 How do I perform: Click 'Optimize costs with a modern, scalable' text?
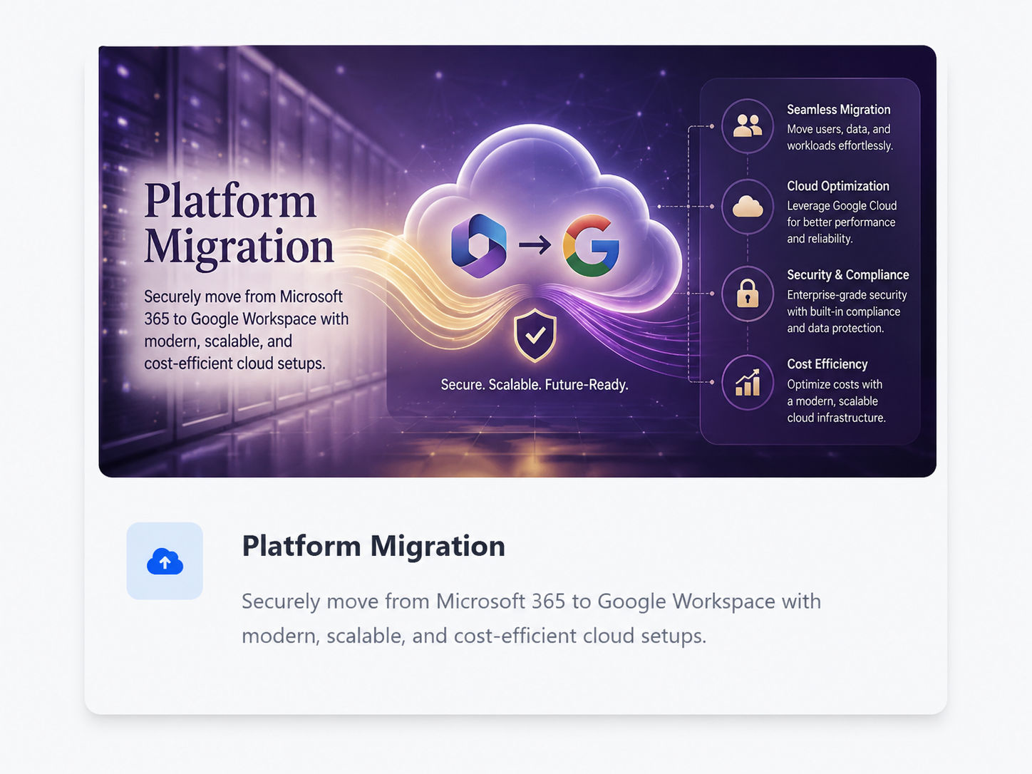pyautogui.click(x=835, y=393)
